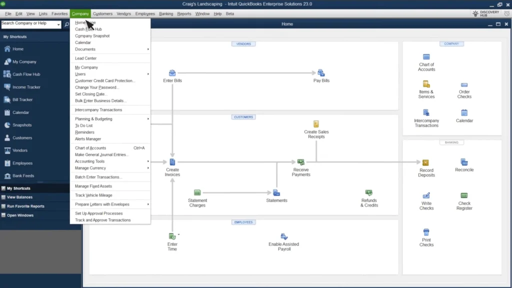Expand the Accounting Tools submenu
The height and width of the screenshot is (288, 512).
pos(110,161)
